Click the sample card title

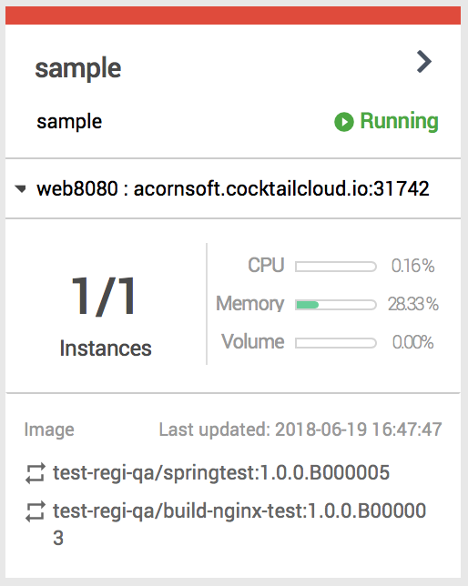[x=77, y=68]
